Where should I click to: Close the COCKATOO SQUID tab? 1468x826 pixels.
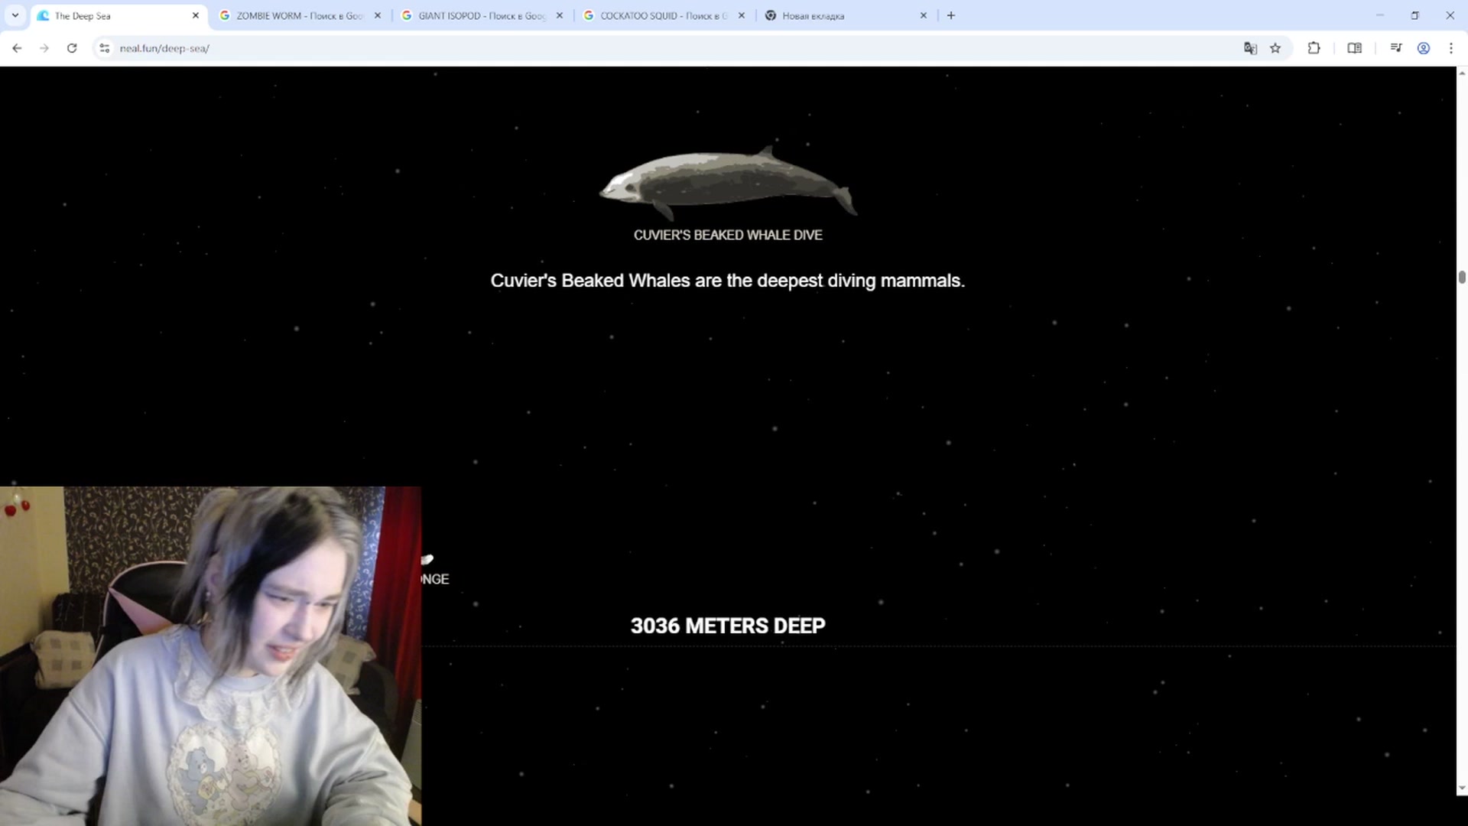[741, 15]
